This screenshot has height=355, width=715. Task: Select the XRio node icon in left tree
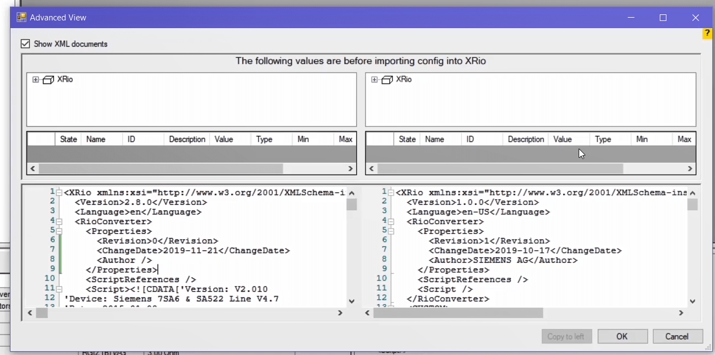(48, 80)
